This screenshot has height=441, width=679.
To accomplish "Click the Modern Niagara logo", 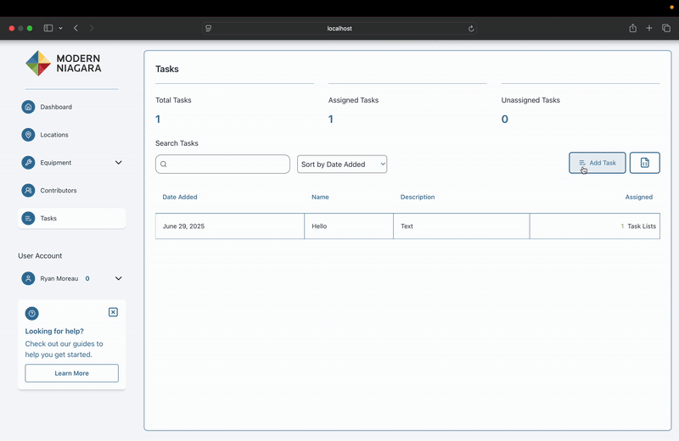I will point(64,63).
